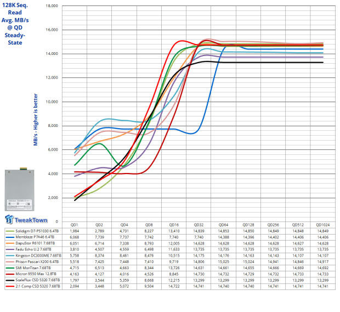Select SMI MonTitan QD2 value '6,513'
340x312 pixels.
pyautogui.click(x=99, y=268)
